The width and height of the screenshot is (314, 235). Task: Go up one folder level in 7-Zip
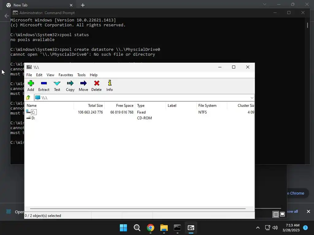coord(28,98)
